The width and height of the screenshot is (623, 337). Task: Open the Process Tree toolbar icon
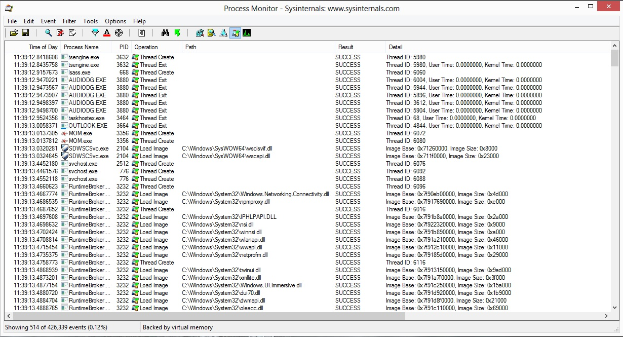pos(142,33)
